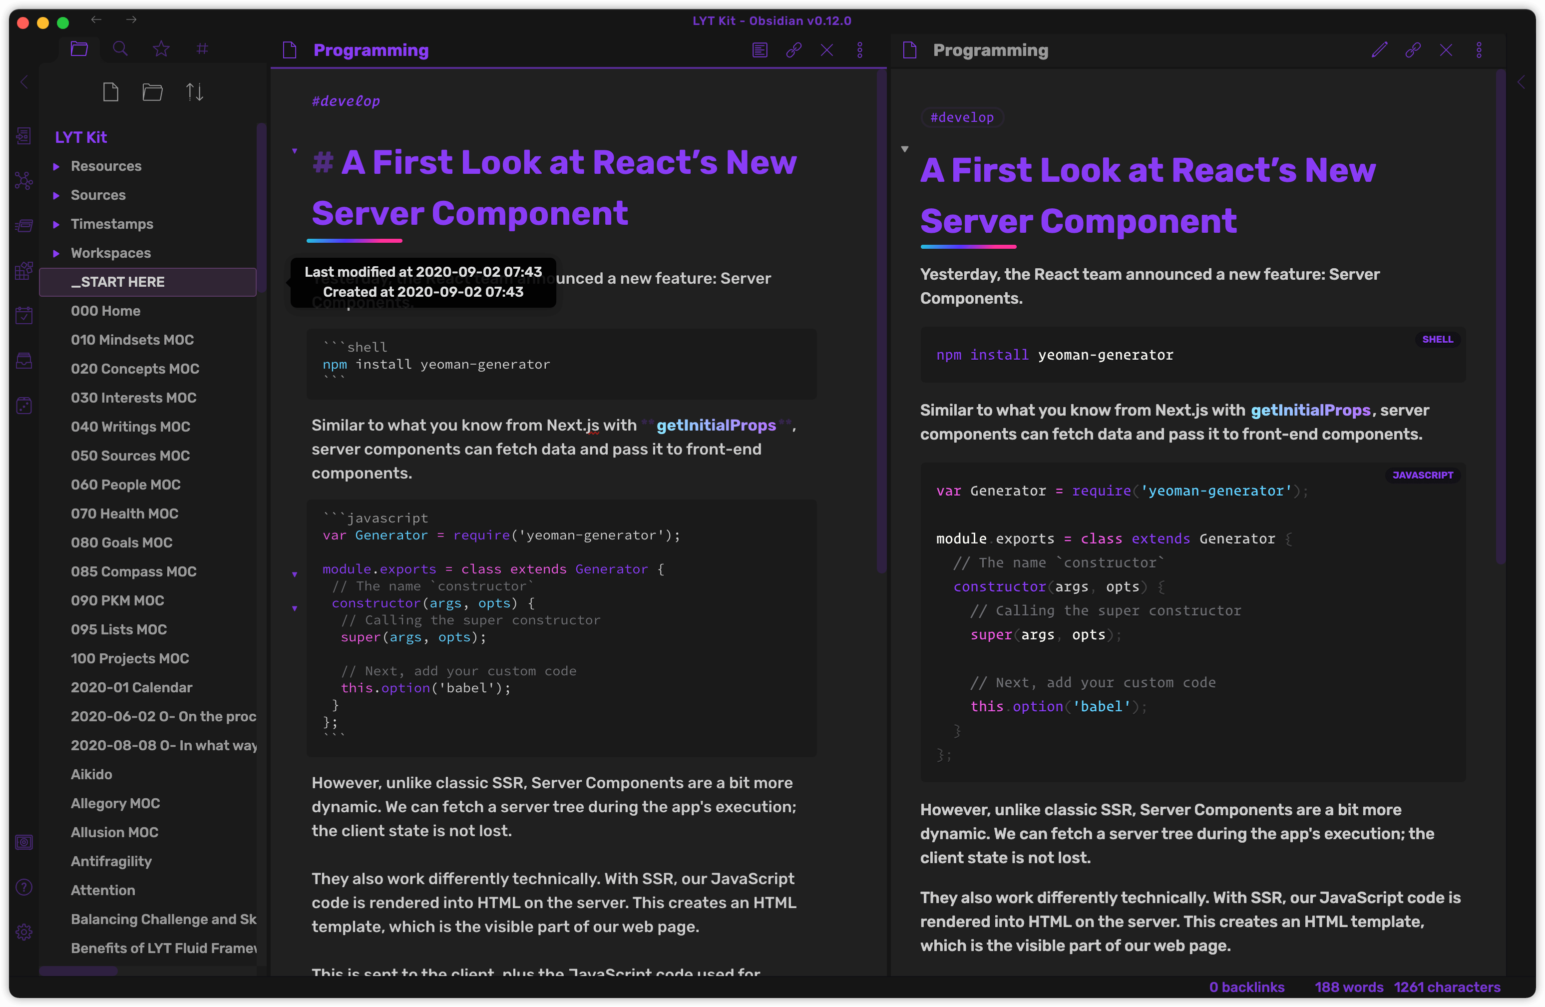
Task: Collapse the left sidebar with chevron
Action: pos(24,82)
